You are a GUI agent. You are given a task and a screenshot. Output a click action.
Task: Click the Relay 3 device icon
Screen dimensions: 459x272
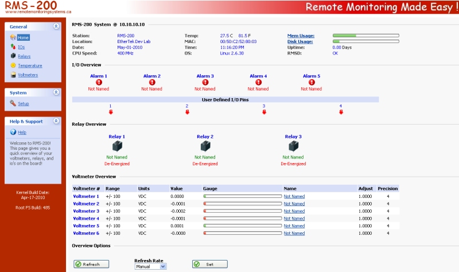(293, 146)
